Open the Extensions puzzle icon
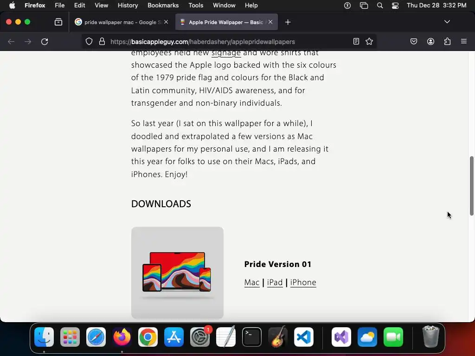The width and height of the screenshot is (475, 356). pyautogui.click(x=447, y=41)
